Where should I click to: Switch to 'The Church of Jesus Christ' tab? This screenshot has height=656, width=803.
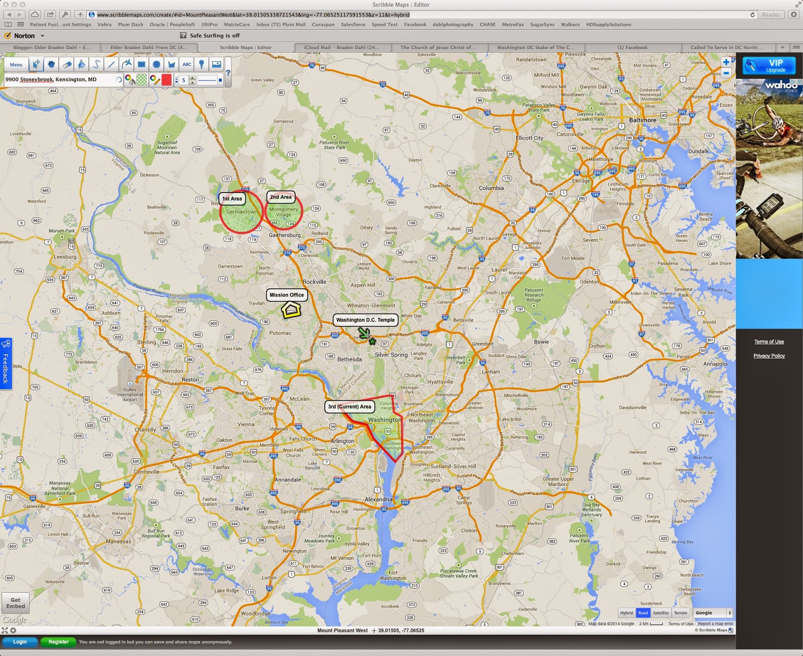(x=438, y=48)
